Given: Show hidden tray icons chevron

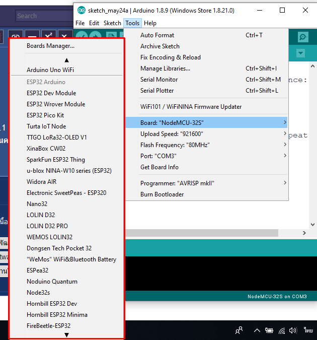Looking at the screenshot, I should (257, 330).
